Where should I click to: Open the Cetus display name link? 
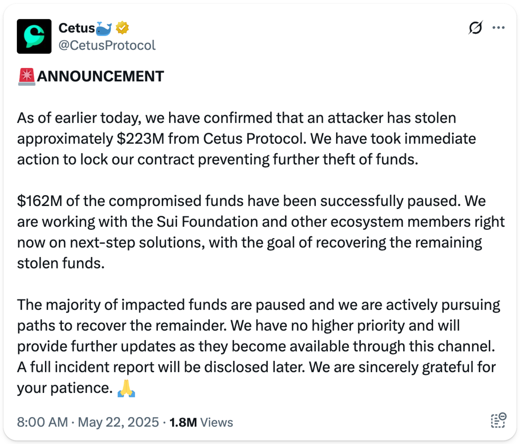click(77, 28)
